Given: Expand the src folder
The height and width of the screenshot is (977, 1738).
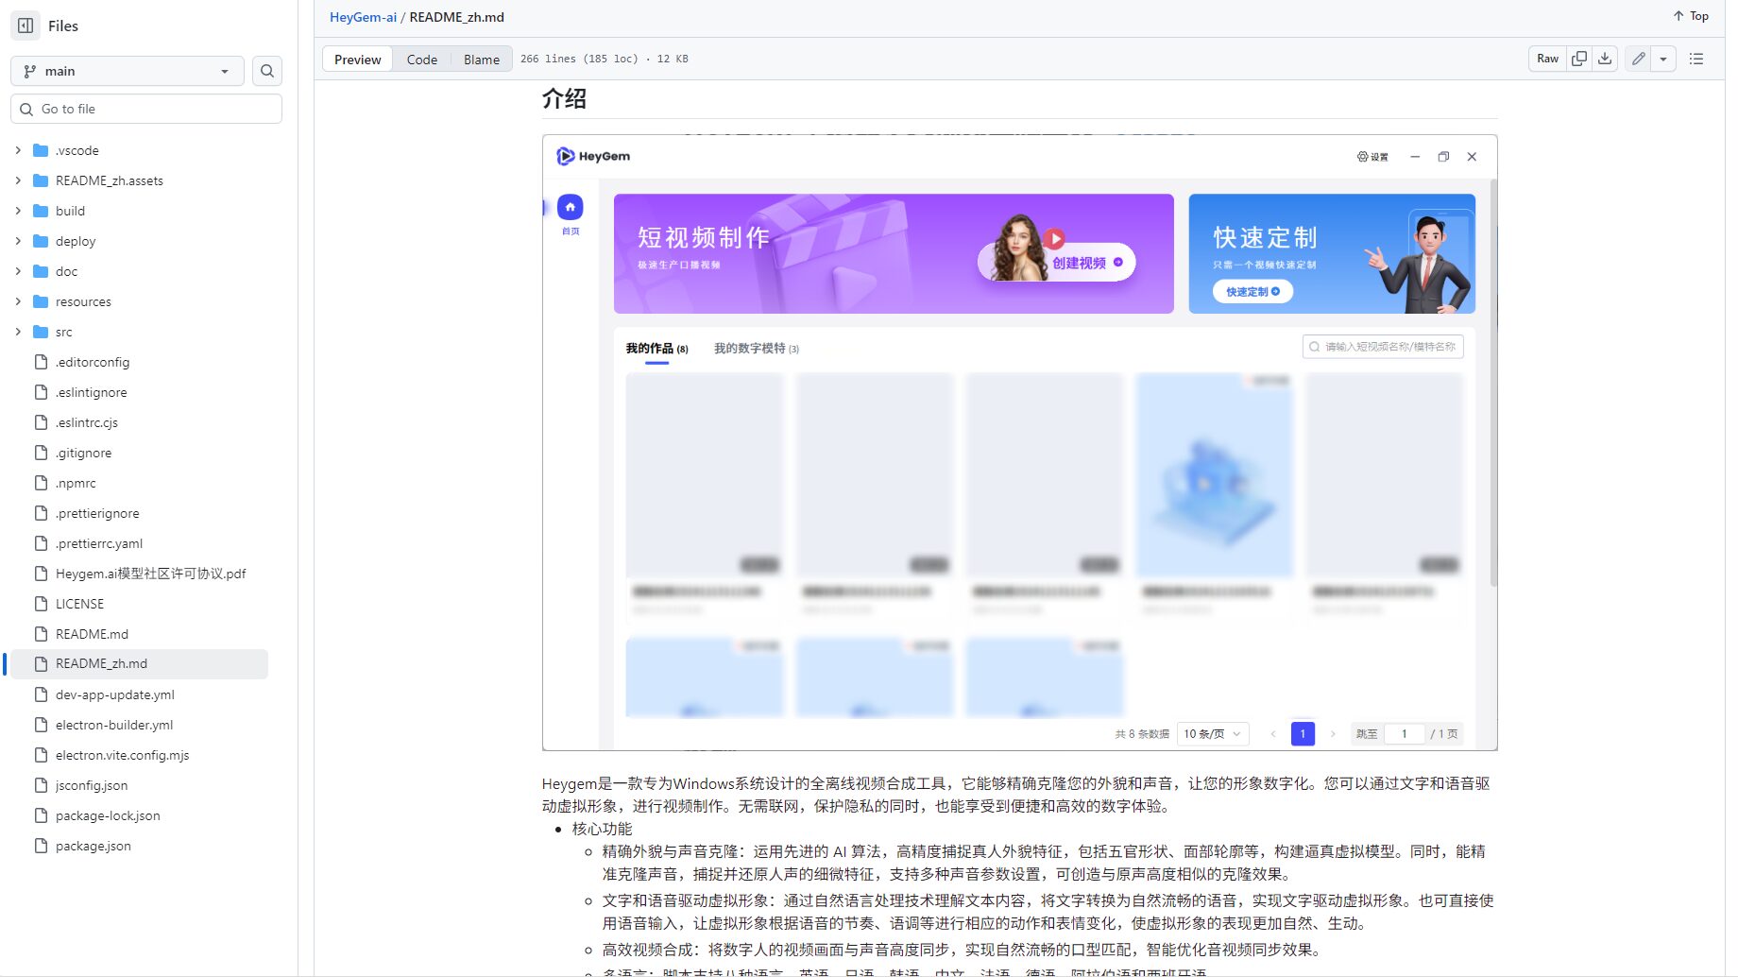Looking at the screenshot, I should pos(17,332).
